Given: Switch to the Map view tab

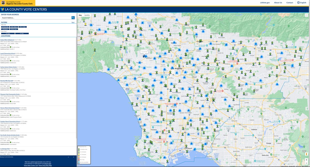Looking at the screenshot, I should point(80,15).
